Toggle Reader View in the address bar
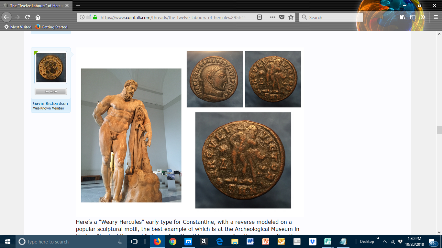This screenshot has height=248, width=442. tap(260, 17)
